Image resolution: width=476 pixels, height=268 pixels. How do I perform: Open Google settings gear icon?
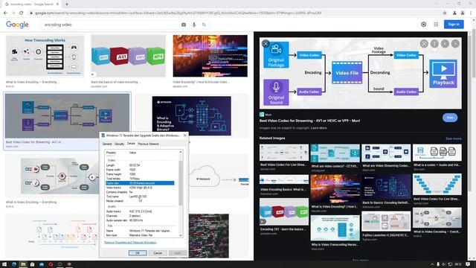[423, 25]
